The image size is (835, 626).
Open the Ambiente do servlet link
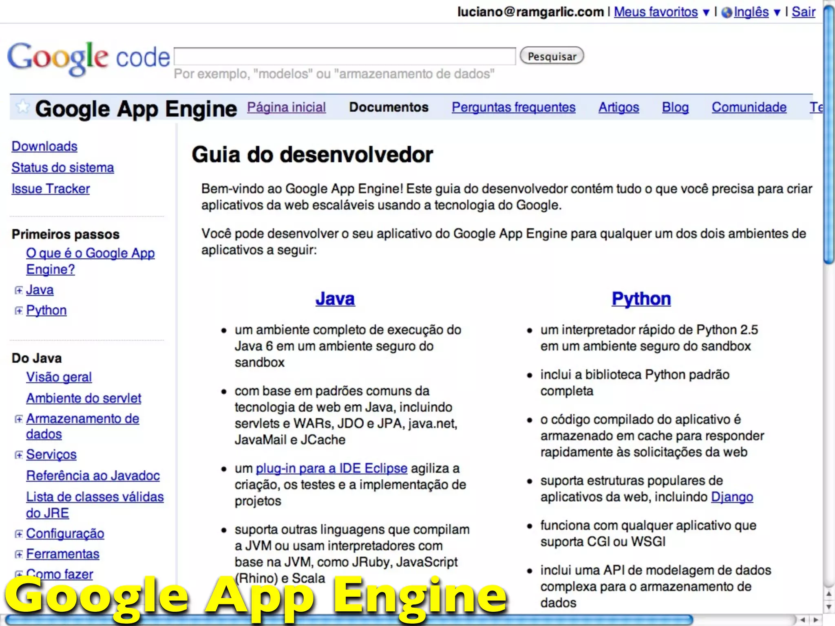[84, 398]
